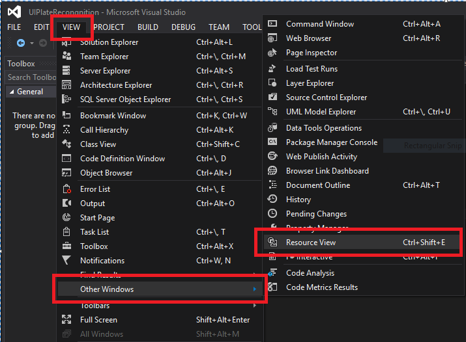The height and width of the screenshot is (342, 466).
Task: Select Code Analysis from Other Windows
Action: coord(364,273)
